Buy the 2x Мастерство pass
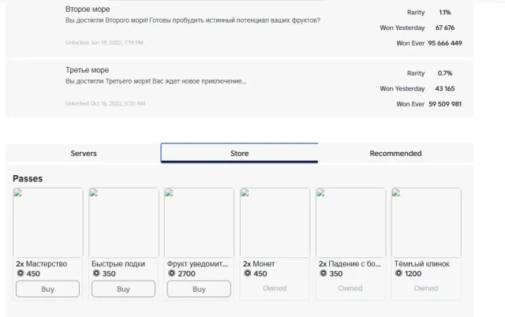The height and width of the screenshot is (317, 505). point(47,289)
